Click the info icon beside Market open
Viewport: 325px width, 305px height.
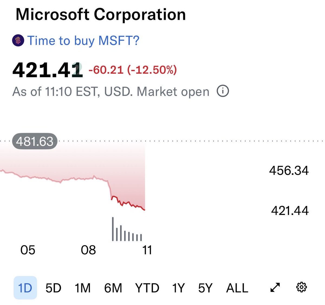click(x=223, y=91)
